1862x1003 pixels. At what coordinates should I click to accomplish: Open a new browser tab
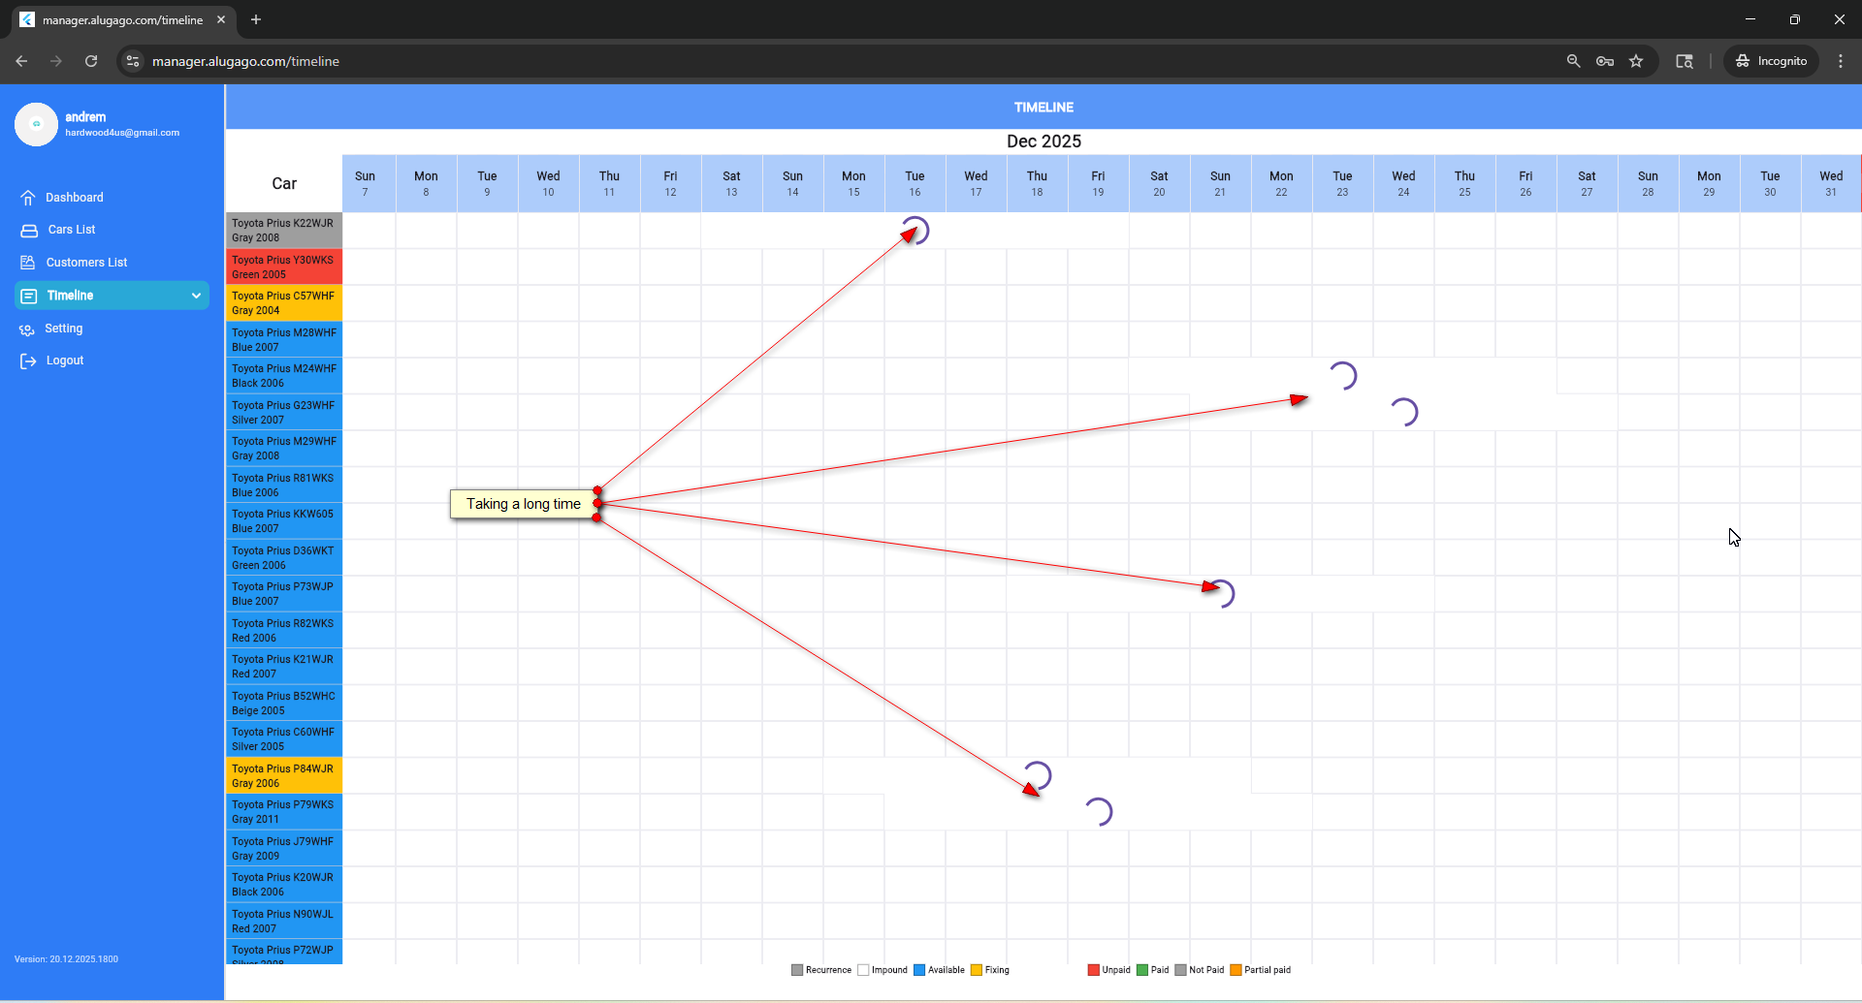point(256,19)
